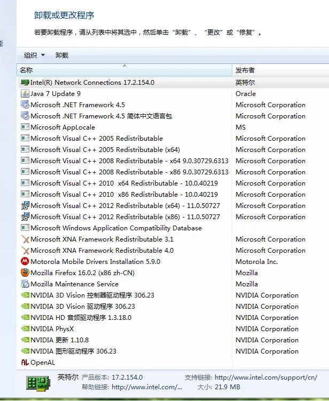329x401 pixels.
Task: Click the Visual C++ 2012 (x64) installer icon
Action: pos(25,206)
